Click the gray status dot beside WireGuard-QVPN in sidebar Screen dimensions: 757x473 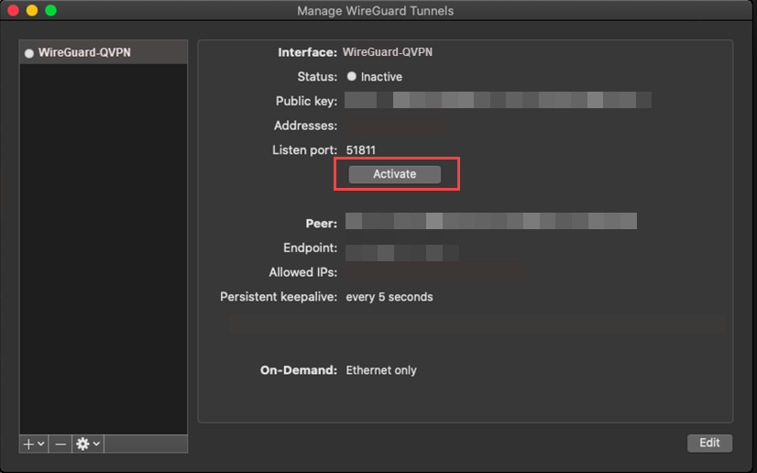(29, 53)
